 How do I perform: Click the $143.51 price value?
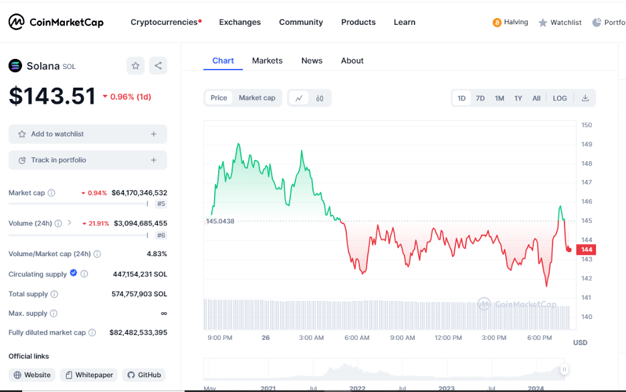click(x=52, y=96)
